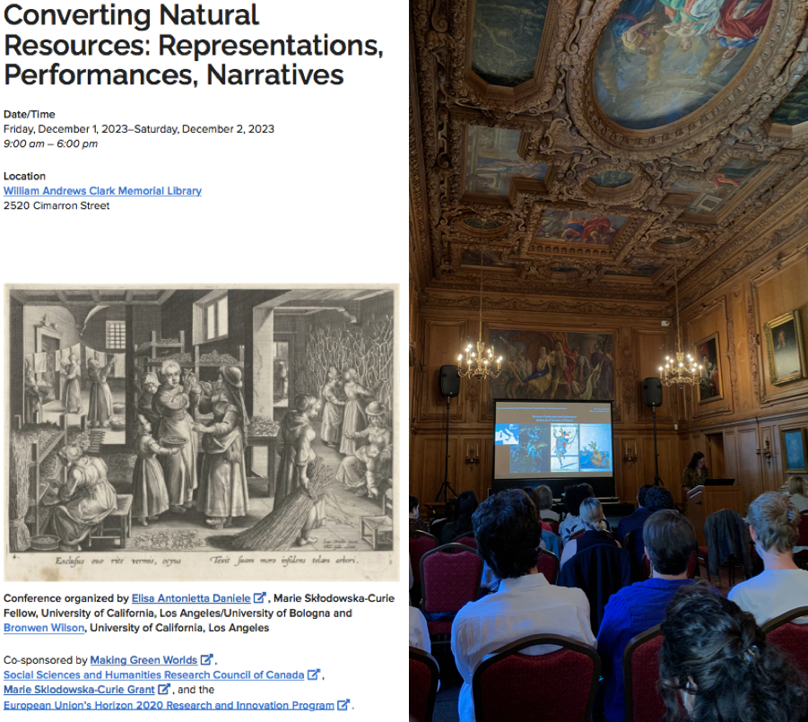Open the William Andrews Clark Memorial Library link
Viewport: 808px width, 722px height.
click(x=102, y=191)
